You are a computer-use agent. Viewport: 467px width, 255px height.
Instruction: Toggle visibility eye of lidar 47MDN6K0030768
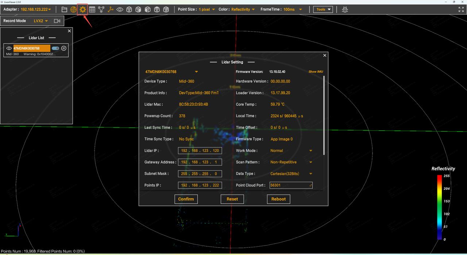pos(9,48)
